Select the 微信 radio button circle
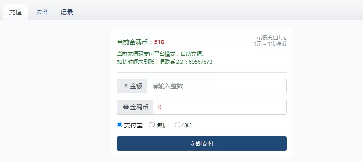Image resolution: width=363 pixels, height=162 pixels. [x=152, y=125]
